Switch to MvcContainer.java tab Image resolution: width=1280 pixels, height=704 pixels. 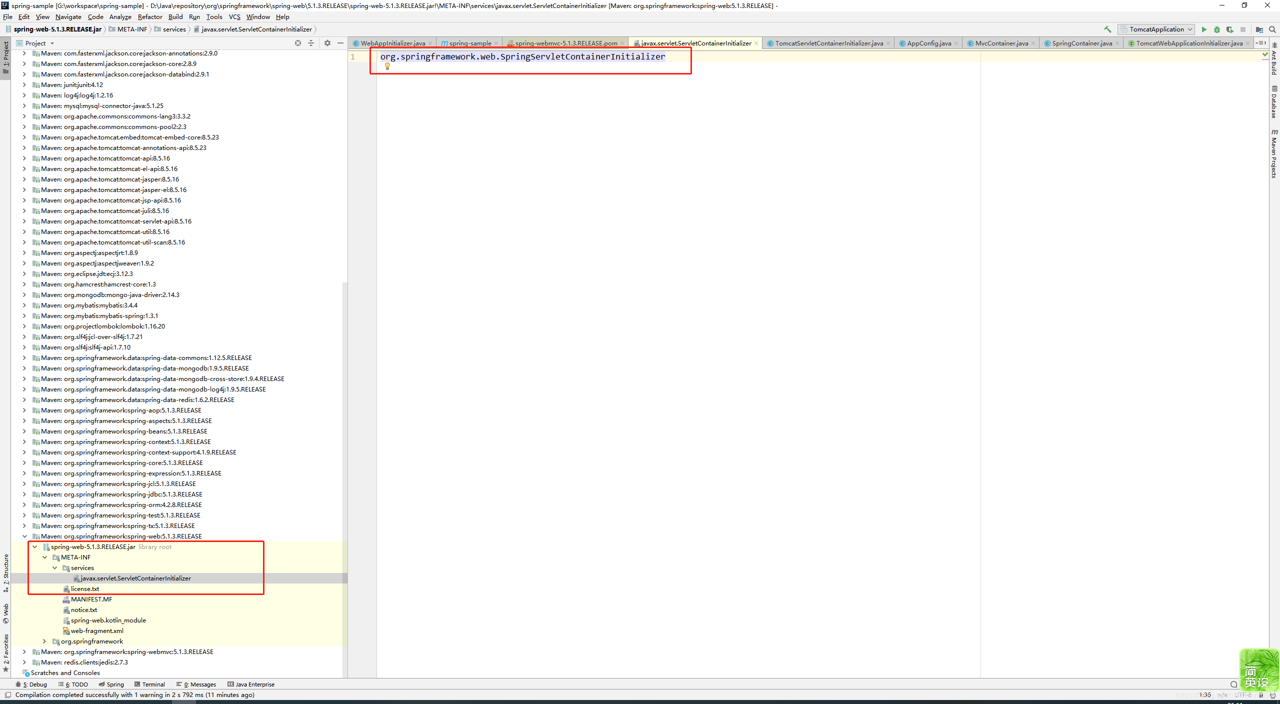[1001, 43]
